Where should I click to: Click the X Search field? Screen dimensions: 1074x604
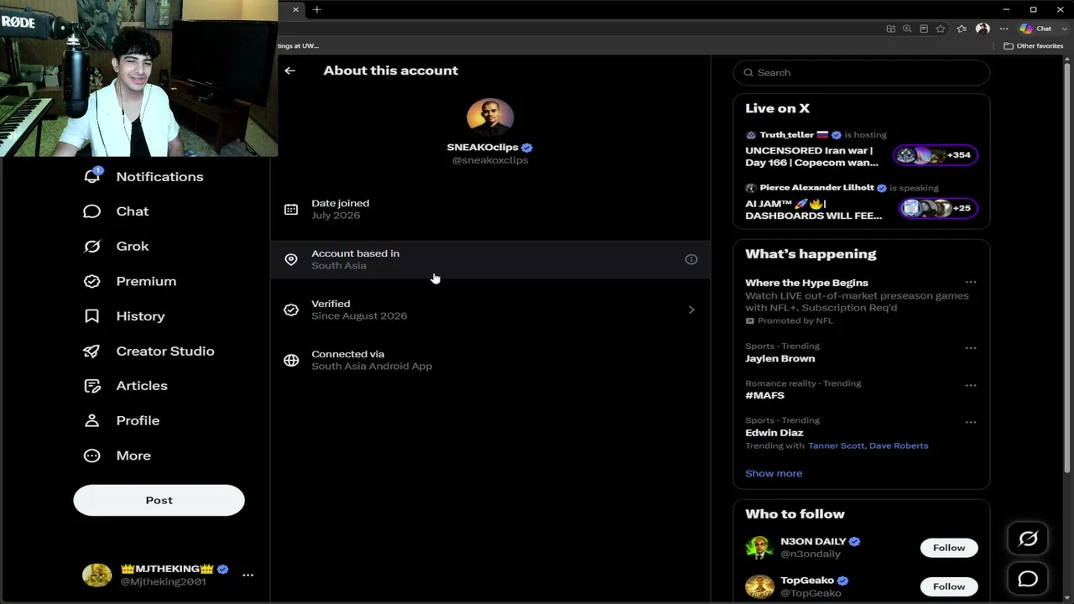[x=862, y=73]
